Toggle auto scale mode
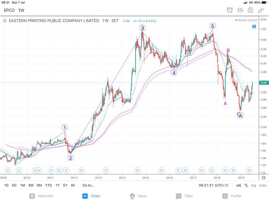 tap(263, 185)
